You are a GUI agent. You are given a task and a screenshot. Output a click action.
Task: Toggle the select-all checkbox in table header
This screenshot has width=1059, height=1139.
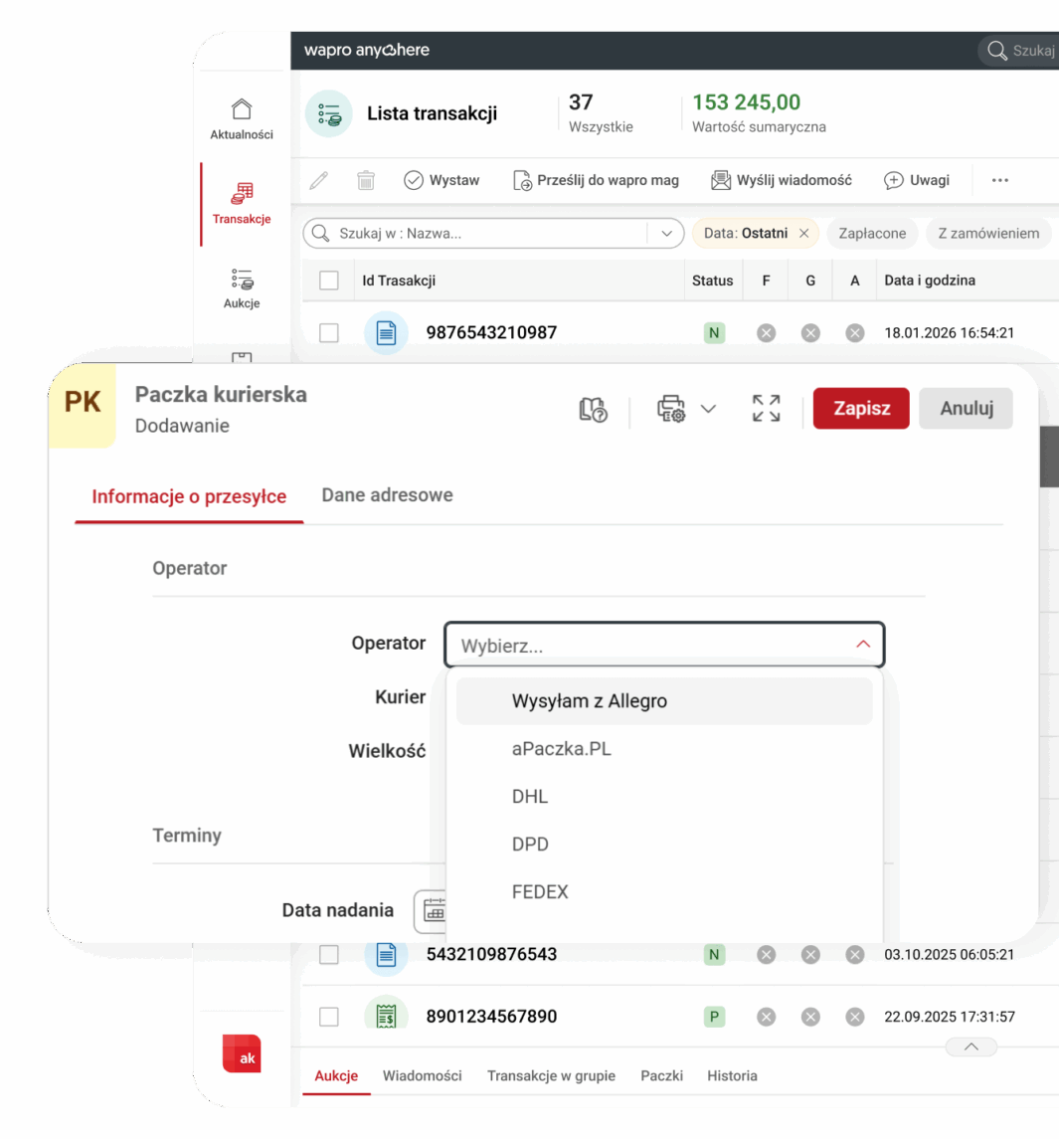329,281
